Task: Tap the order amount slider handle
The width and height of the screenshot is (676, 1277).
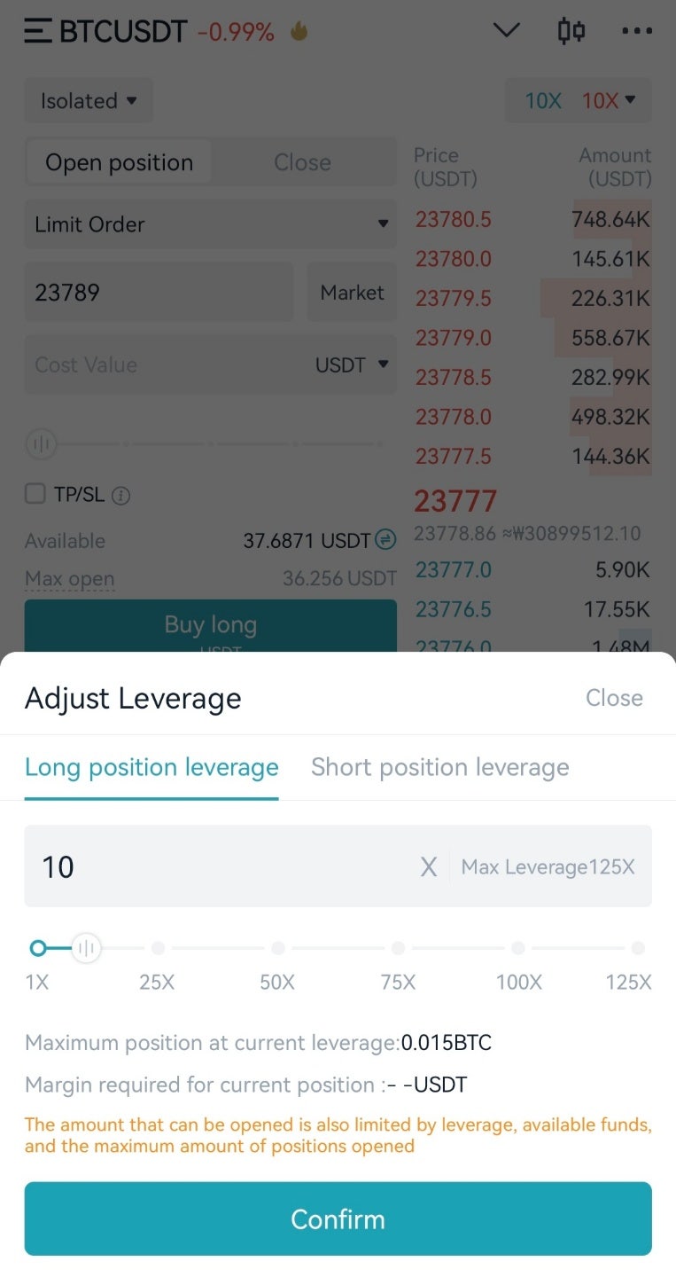Action: [41, 443]
